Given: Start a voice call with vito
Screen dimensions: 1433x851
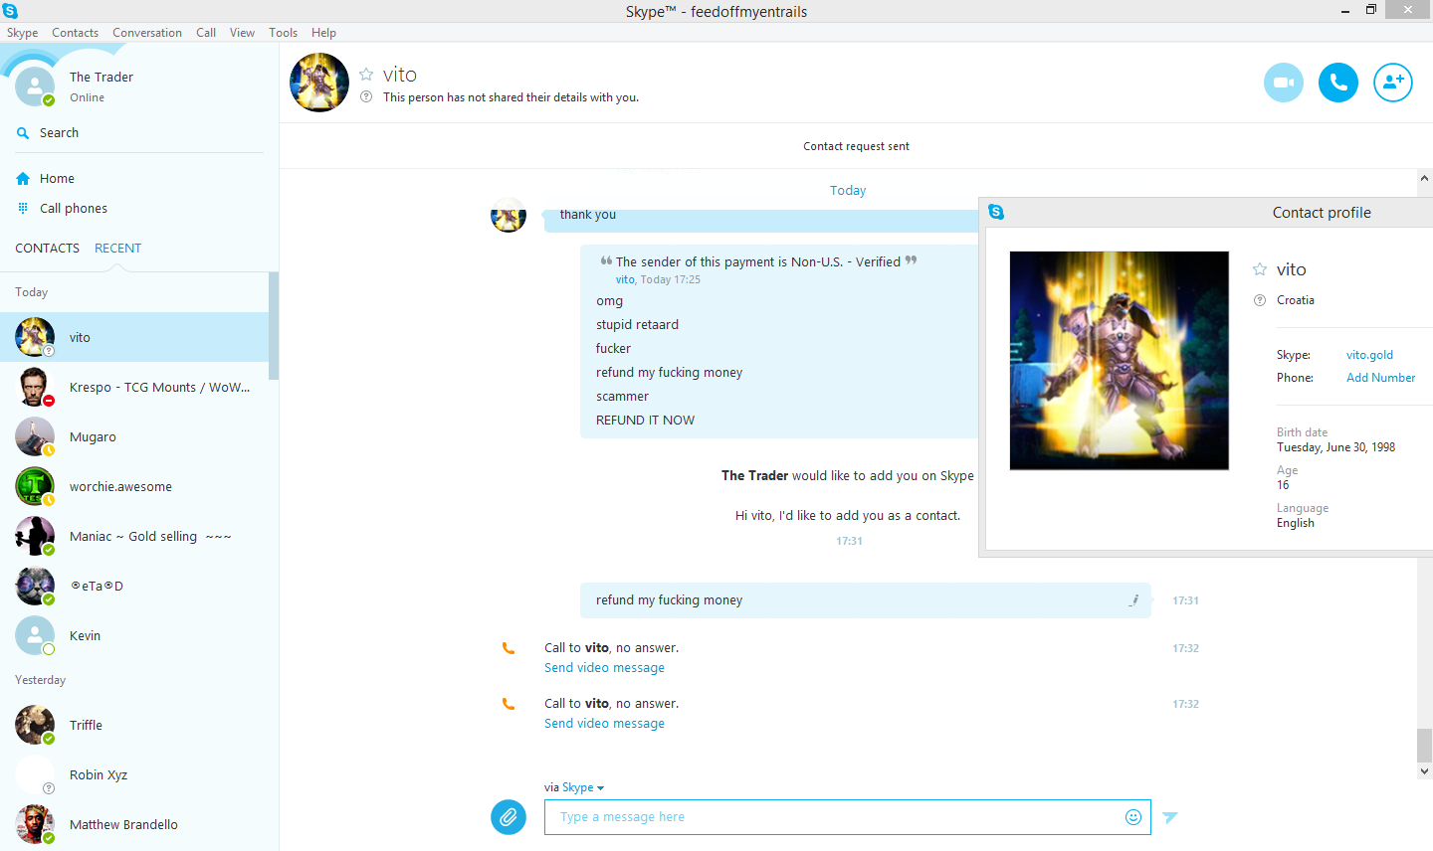Looking at the screenshot, I should 1338,83.
